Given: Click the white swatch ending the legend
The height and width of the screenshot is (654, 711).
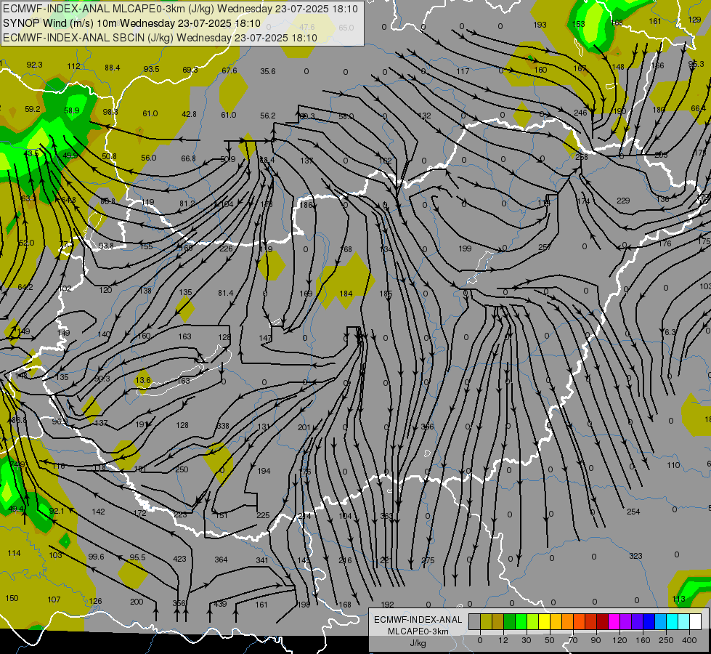Looking at the screenshot, I should (695, 622).
